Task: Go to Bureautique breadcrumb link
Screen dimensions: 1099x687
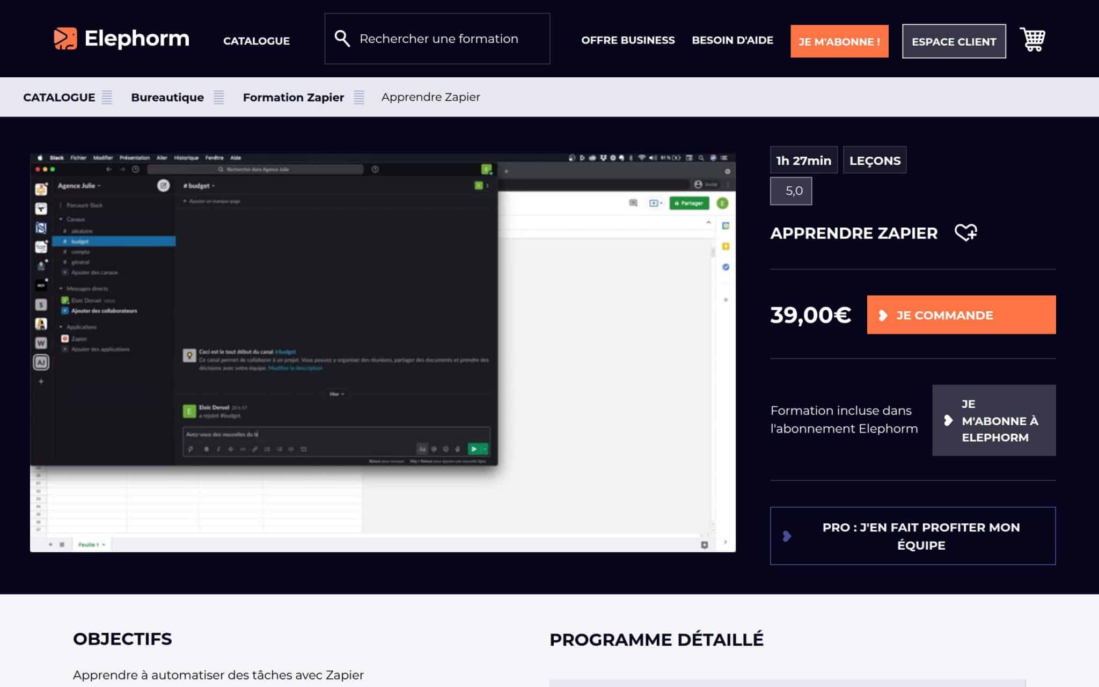Action: pos(167,97)
